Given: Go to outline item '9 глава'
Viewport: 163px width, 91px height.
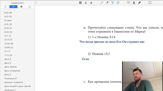Looking at the screenshot, I should point(8,20).
